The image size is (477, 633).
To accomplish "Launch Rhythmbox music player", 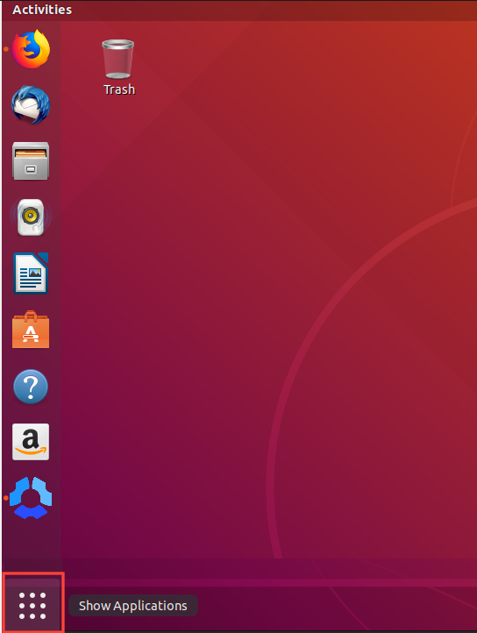I will point(31,217).
